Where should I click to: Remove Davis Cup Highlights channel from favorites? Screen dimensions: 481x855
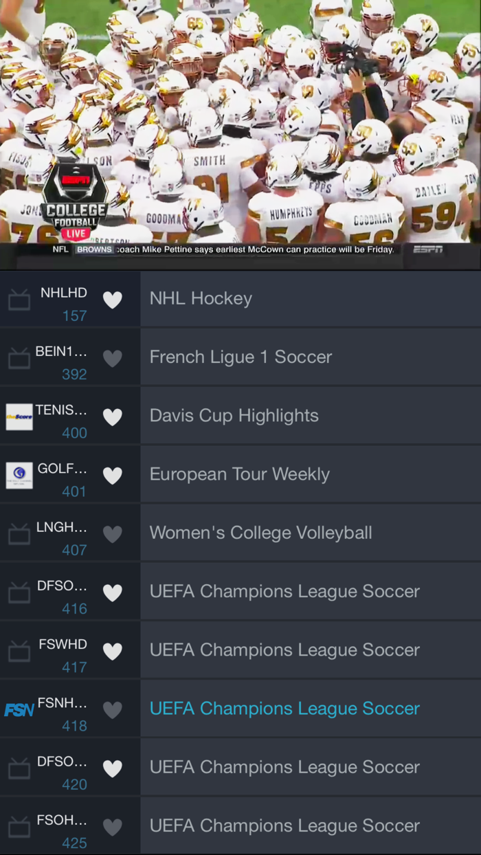113,417
